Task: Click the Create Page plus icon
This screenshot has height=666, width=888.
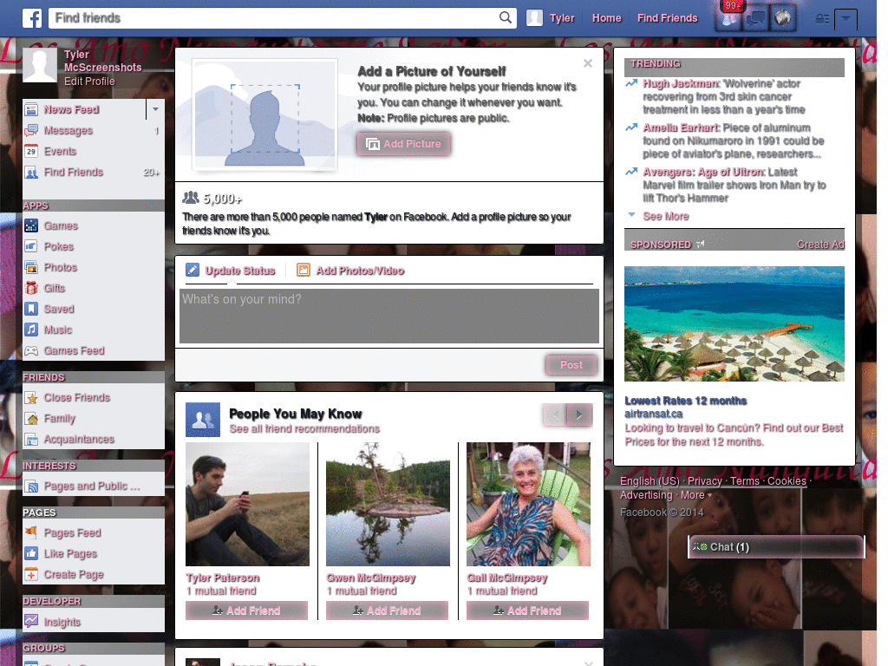Action: [x=31, y=574]
